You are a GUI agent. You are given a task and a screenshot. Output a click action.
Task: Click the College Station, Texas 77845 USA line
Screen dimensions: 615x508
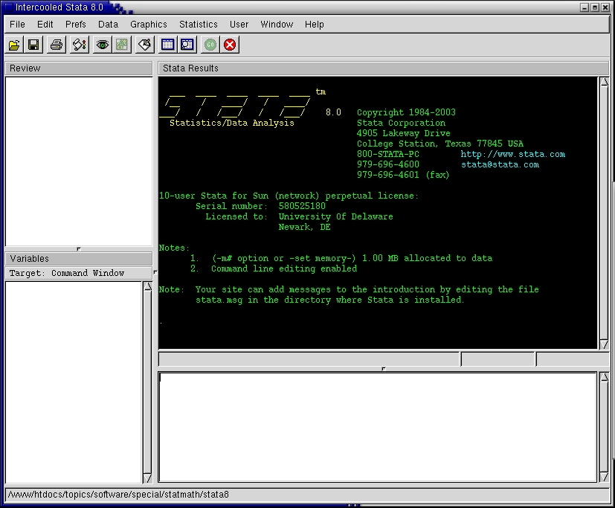[440, 144]
